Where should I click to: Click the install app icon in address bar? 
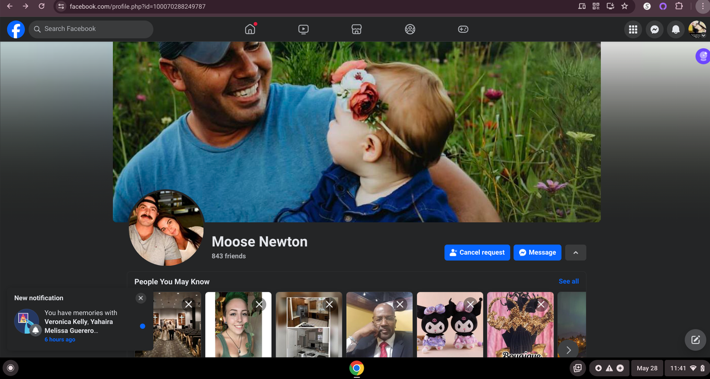click(611, 7)
